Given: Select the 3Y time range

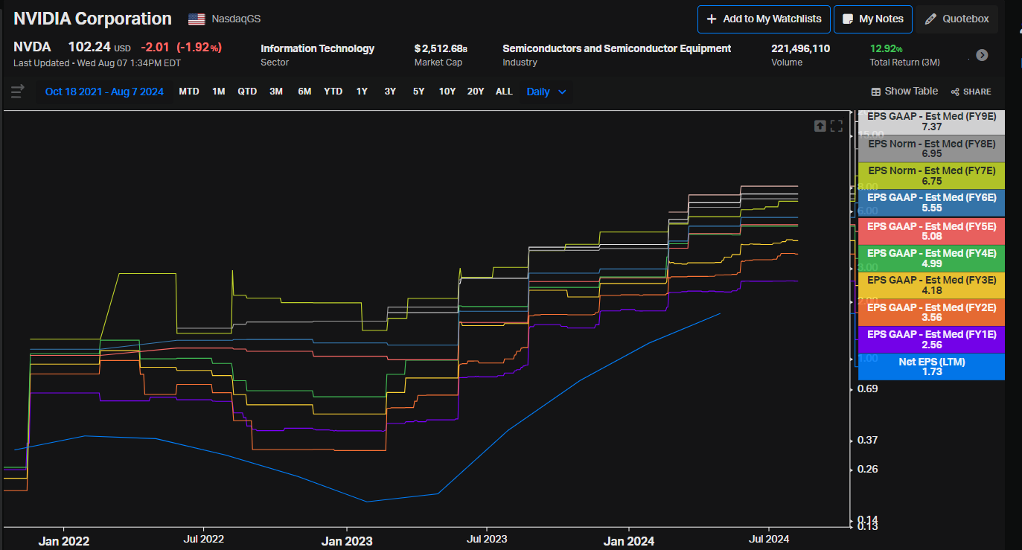Looking at the screenshot, I should pyautogui.click(x=390, y=92).
